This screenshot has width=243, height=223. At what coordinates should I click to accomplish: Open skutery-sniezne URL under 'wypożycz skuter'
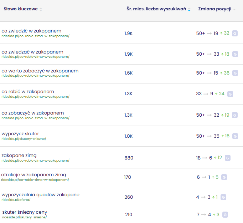click(x=24, y=139)
